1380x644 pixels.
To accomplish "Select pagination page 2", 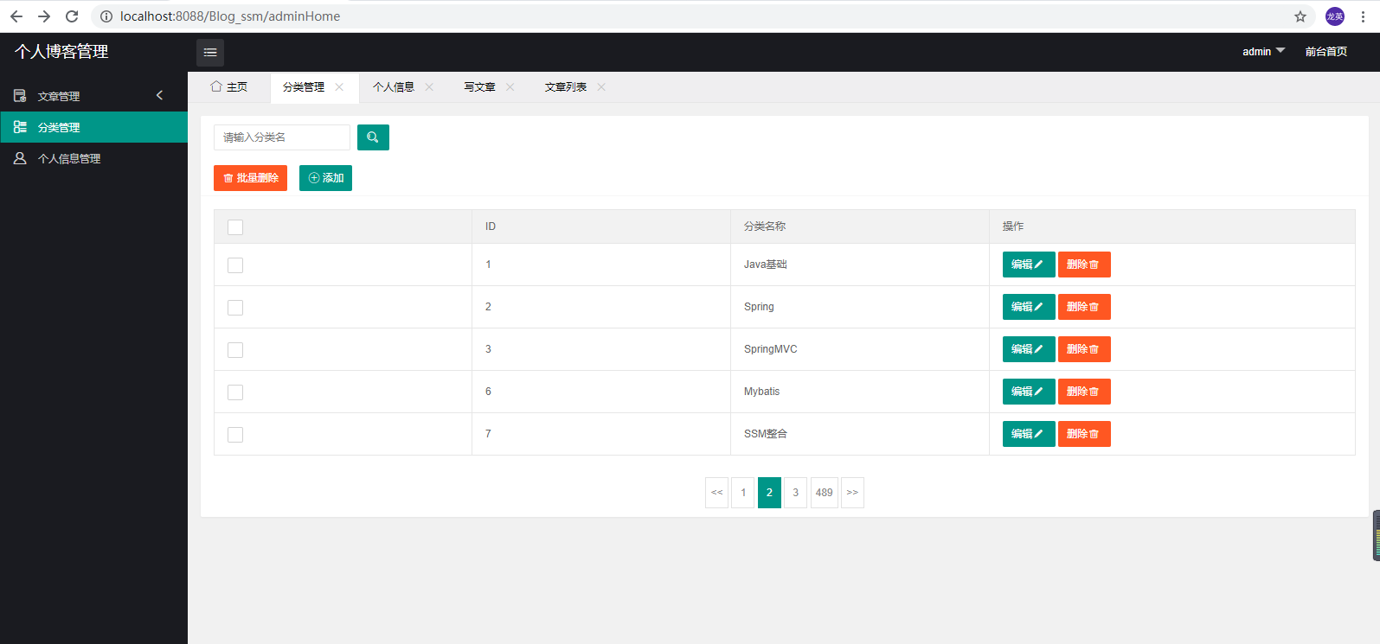I will (x=769, y=493).
